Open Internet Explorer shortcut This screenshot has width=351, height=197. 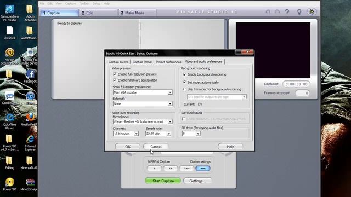tap(30, 143)
